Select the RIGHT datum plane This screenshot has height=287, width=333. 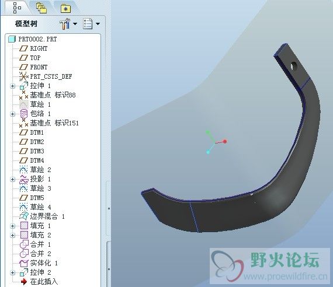click(x=33, y=48)
